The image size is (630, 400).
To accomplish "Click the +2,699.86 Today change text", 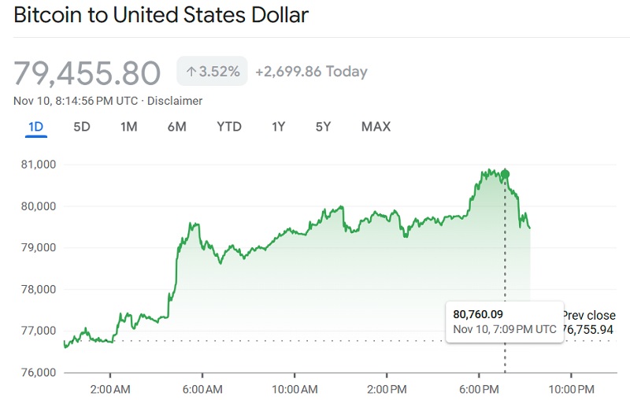I will click(x=311, y=72).
